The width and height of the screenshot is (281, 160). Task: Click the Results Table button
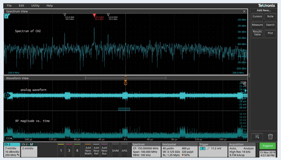coord(257,33)
